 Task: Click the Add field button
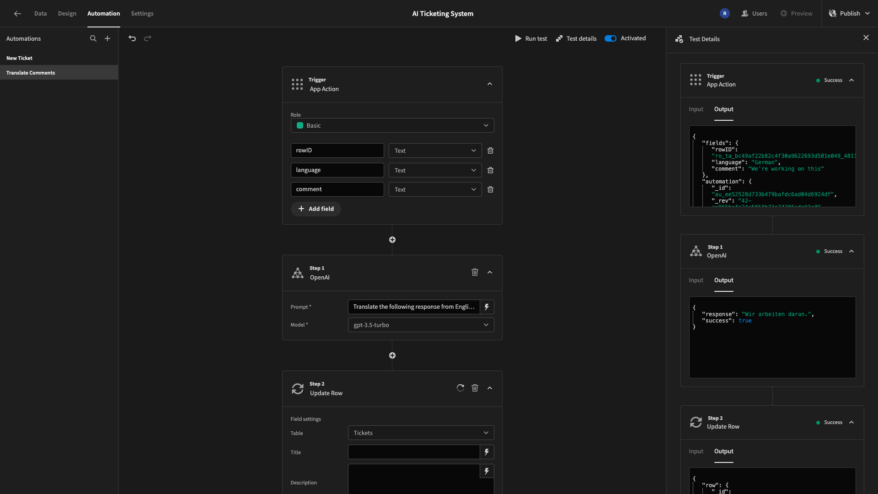click(x=316, y=209)
